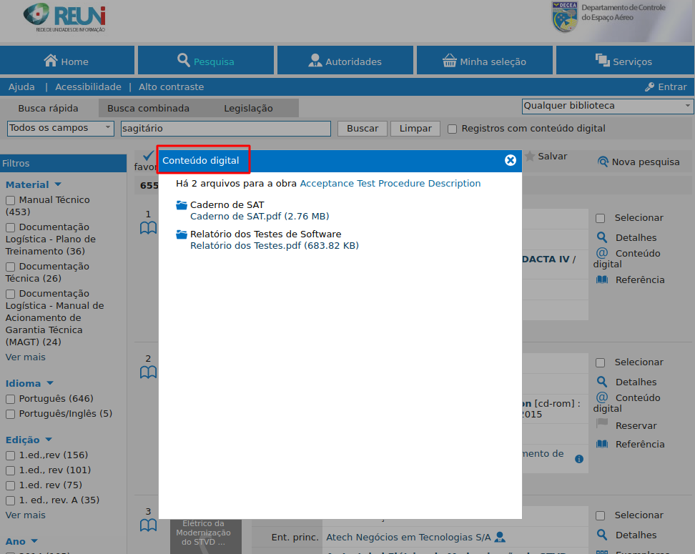Click Ver mais under Material filters
The image size is (695, 554).
[25, 357]
